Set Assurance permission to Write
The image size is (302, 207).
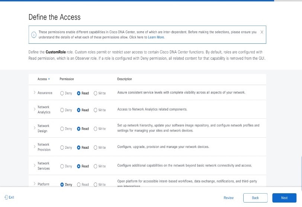point(95,93)
